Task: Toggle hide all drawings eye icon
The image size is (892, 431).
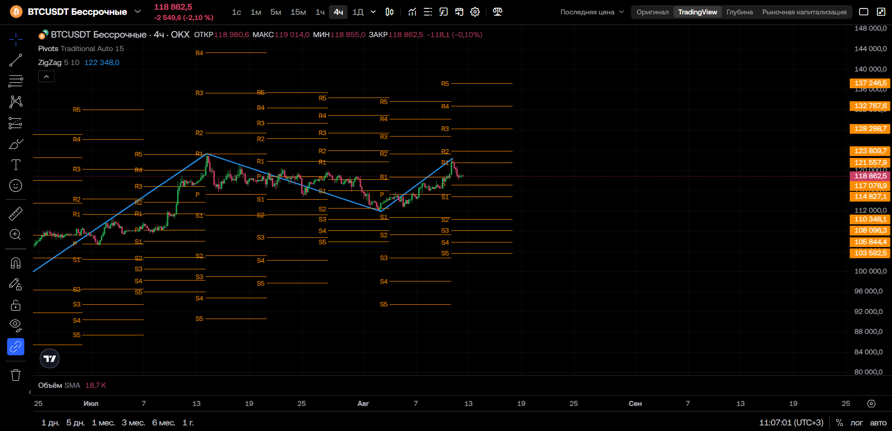Action: (x=16, y=326)
